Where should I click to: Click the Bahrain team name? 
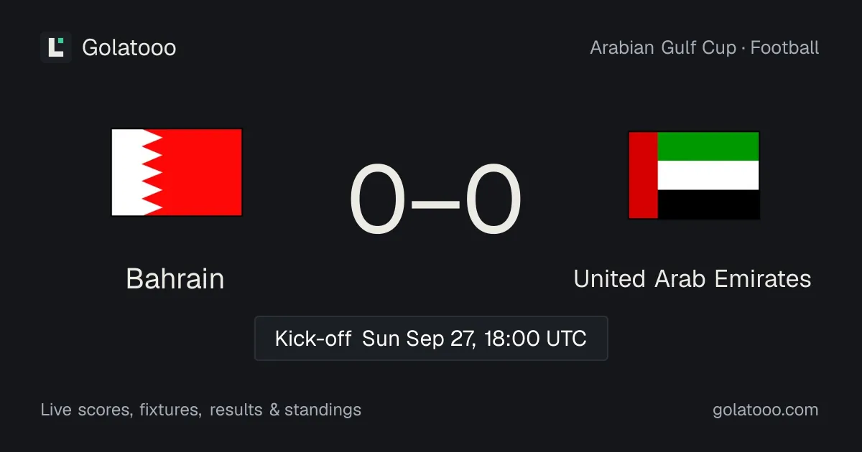(x=175, y=278)
